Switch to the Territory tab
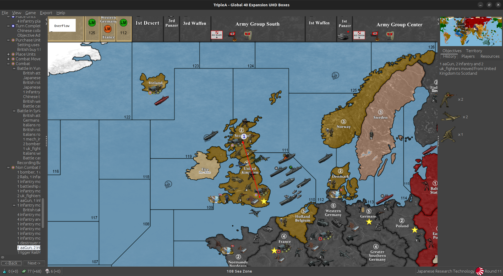Screen dimensions: 503x276 pyautogui.click(x=474, y=51)
